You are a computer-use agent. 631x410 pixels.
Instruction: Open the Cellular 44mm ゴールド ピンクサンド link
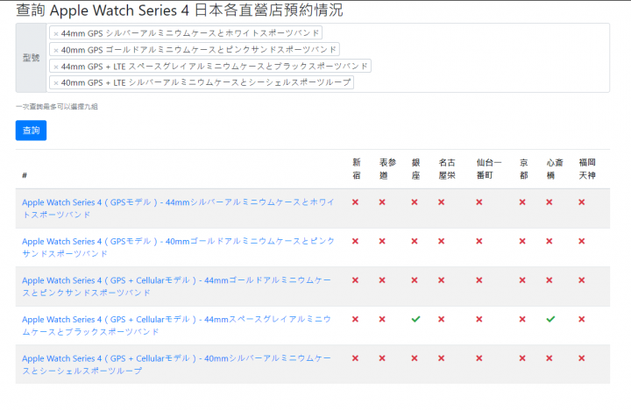(177, 286)
